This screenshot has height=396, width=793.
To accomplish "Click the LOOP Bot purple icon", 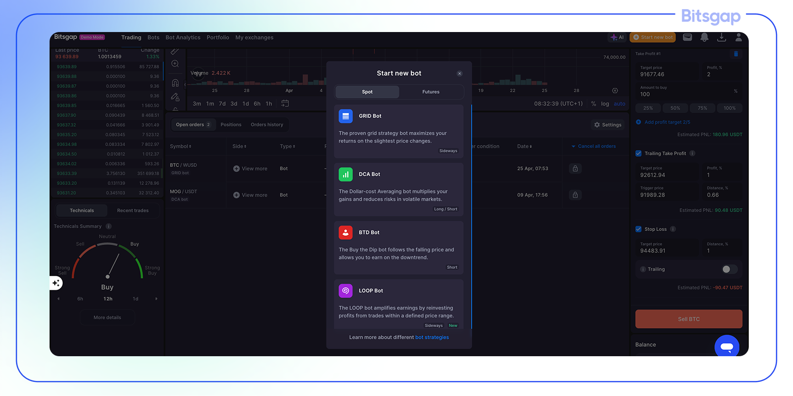I will 346,291.
